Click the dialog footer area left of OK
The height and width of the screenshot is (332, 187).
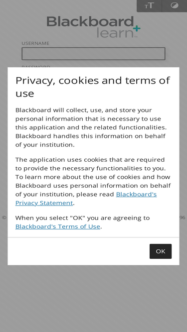click(78, 251)
